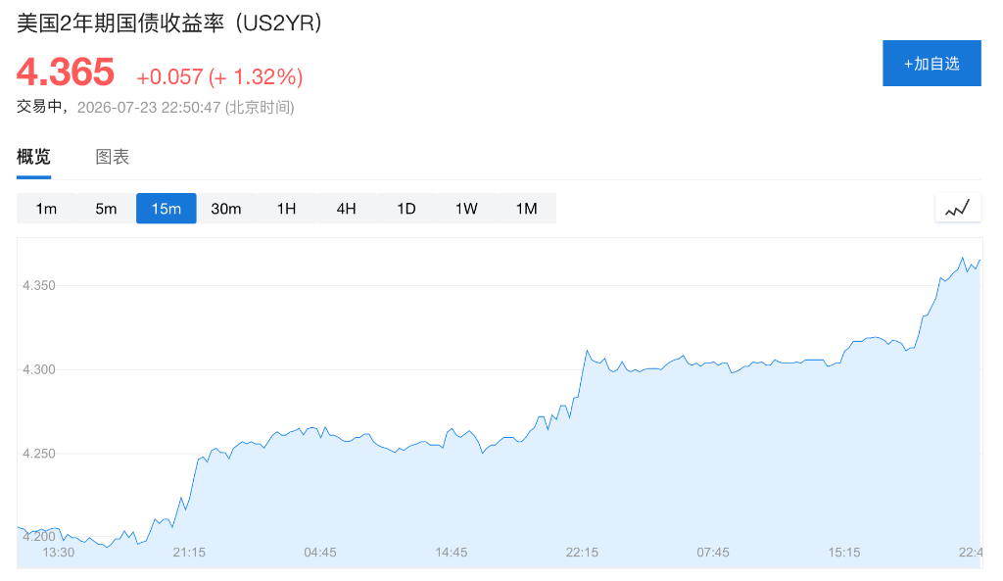Set the chart to 1M interval
Viewport: 1003px width, 581px height.
coord(526,209)
